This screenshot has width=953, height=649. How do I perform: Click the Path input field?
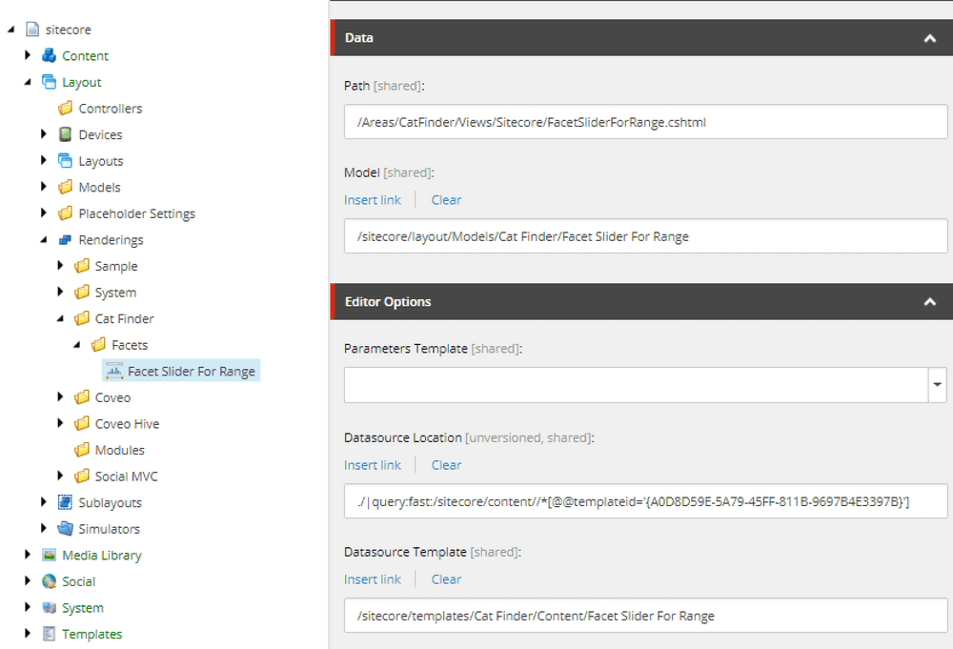click(645, 122)
